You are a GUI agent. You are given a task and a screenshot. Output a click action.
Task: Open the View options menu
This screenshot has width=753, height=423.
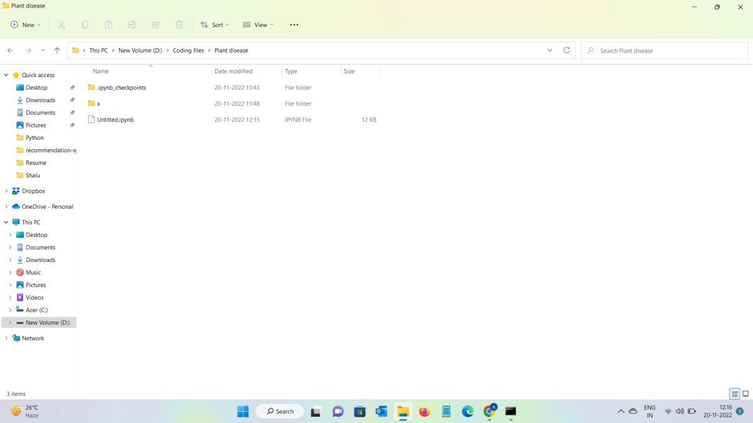click(258, 25)
